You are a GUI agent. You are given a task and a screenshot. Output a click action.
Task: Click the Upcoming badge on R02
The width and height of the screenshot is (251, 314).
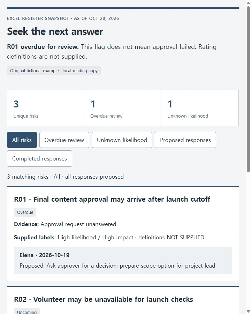[x=27, y=312]
